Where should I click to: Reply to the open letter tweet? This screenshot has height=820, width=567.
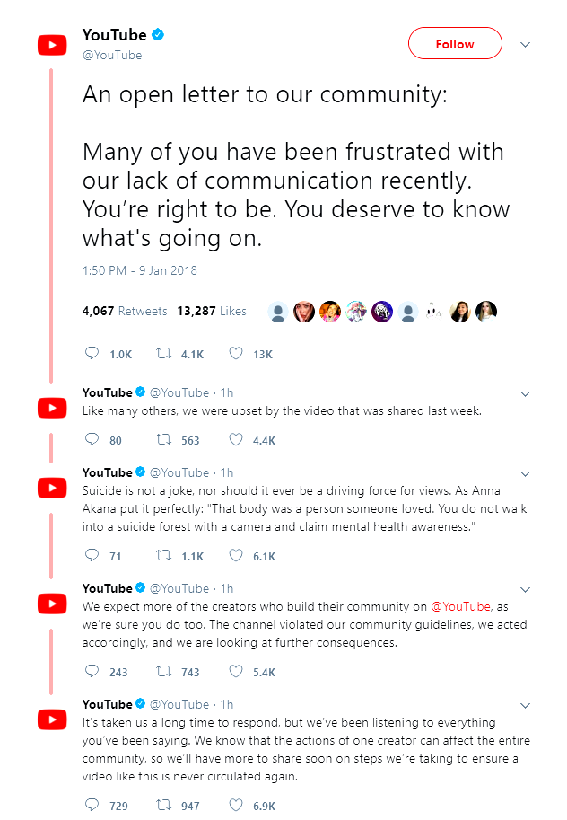pyautogui.click(x=92, y=354)
